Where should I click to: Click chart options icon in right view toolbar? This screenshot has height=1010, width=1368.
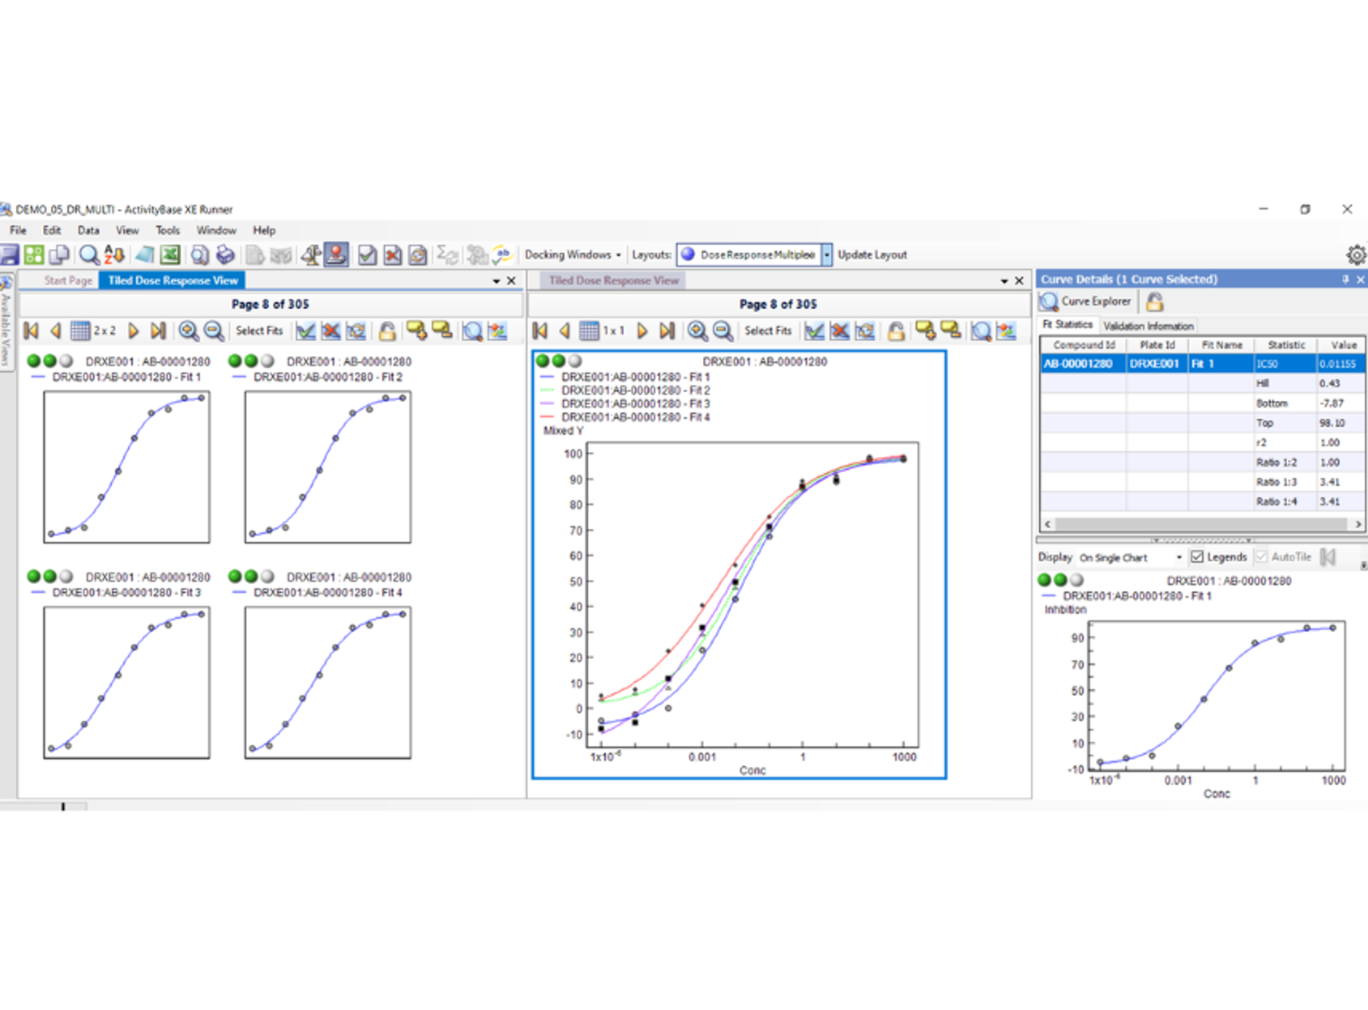1006,331
